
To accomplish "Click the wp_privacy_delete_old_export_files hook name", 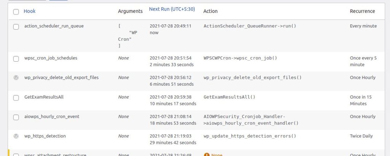I will click(61, 78).
